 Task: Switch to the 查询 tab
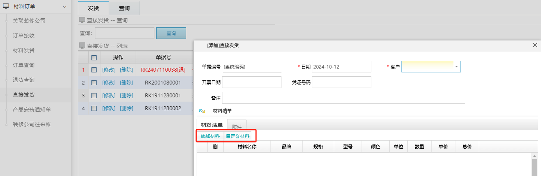tap(124, 8)
